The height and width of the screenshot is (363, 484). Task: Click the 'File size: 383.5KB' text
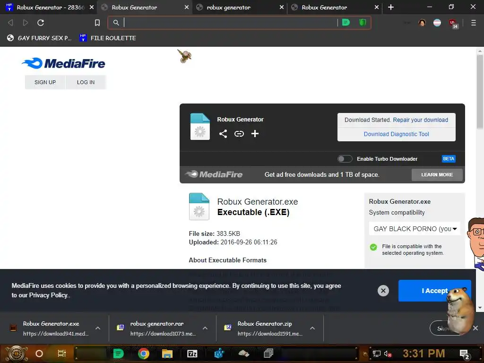[214, 233]
